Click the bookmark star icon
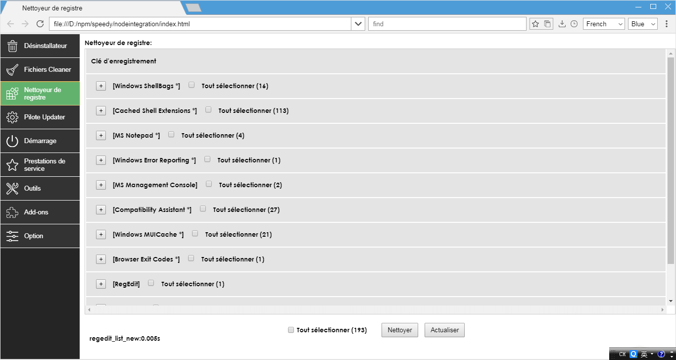 point(535,24)
